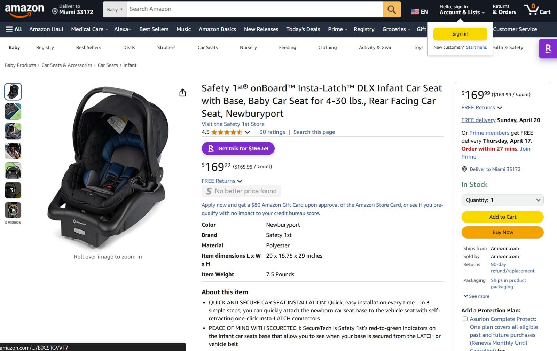Visit the Safety 1st Store link
This screenshot has width=557, height=351.
coord(233,124)
